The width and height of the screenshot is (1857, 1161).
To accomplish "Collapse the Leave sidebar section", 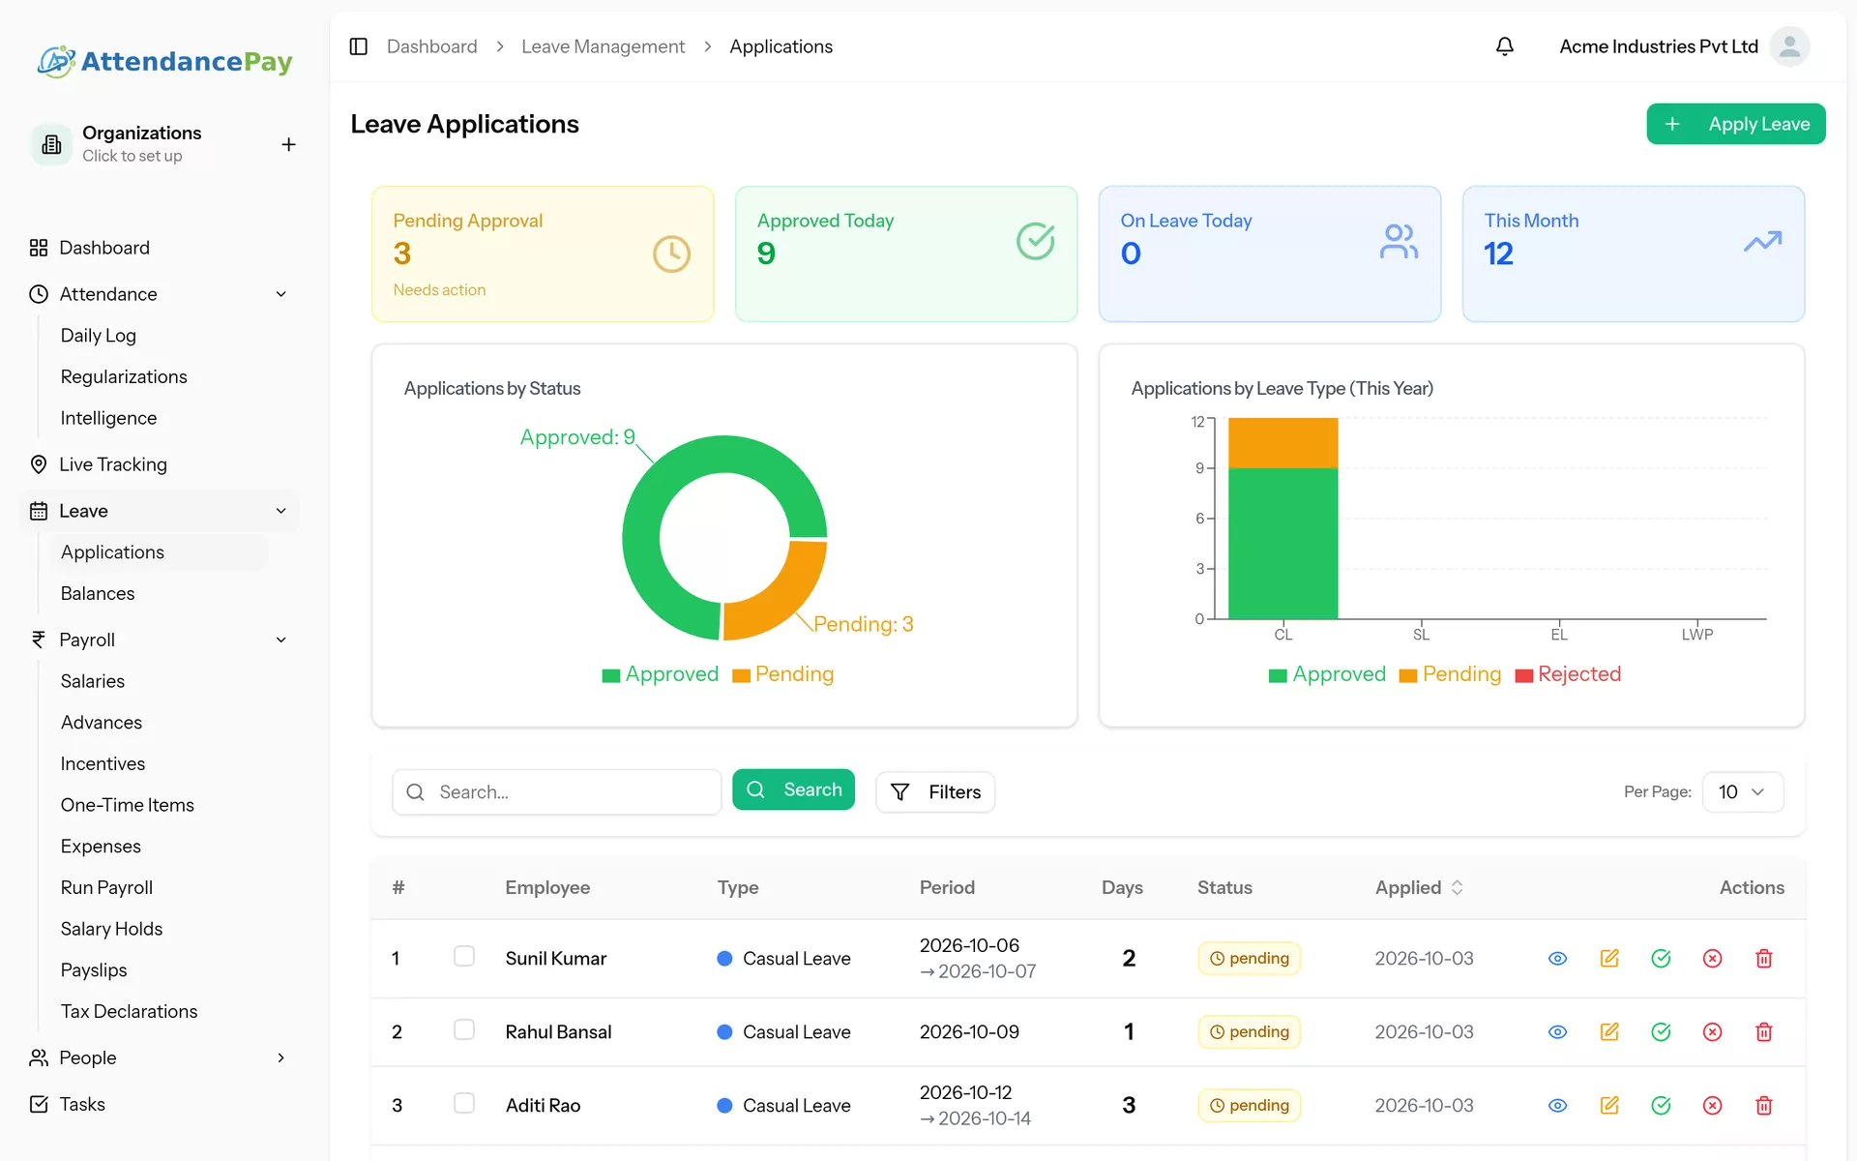I will (281, 511).
